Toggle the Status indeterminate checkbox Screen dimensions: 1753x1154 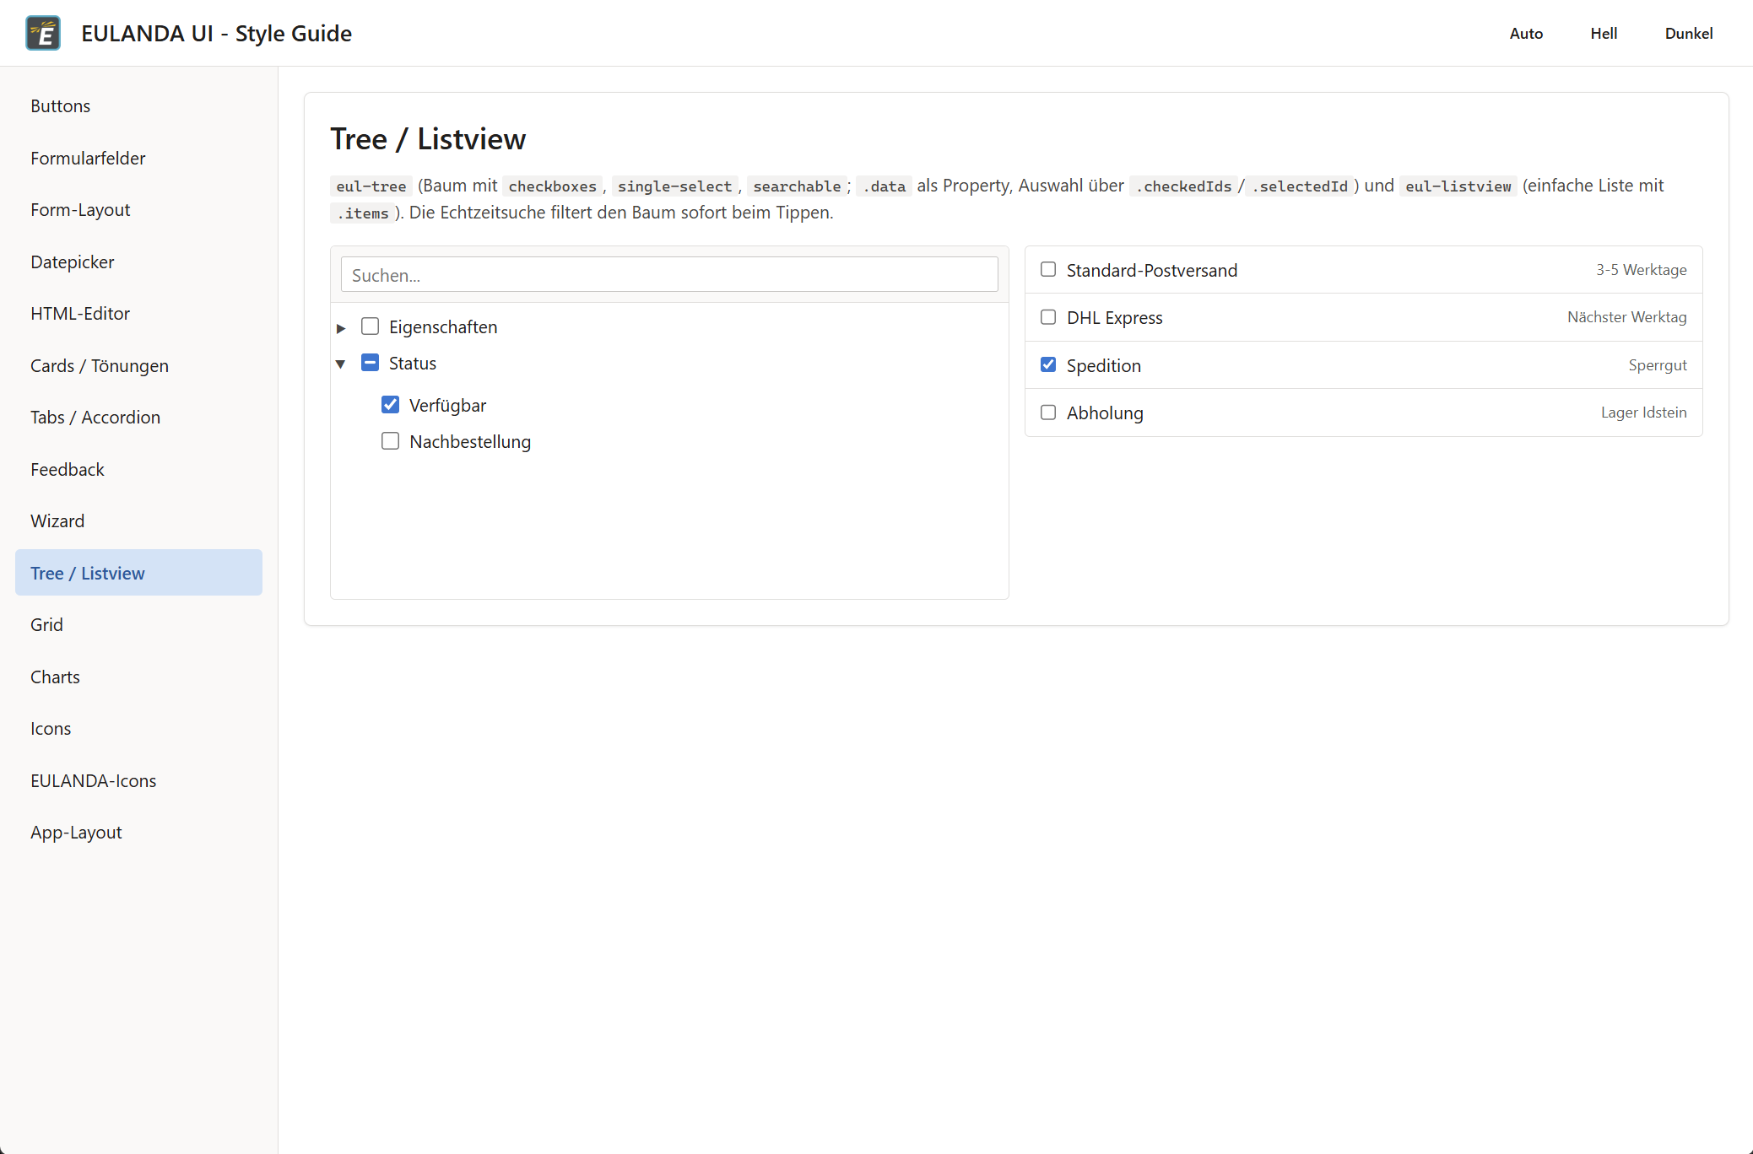click(370, 363)
